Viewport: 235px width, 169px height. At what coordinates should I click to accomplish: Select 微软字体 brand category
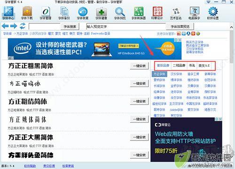[x=210, y=92]
